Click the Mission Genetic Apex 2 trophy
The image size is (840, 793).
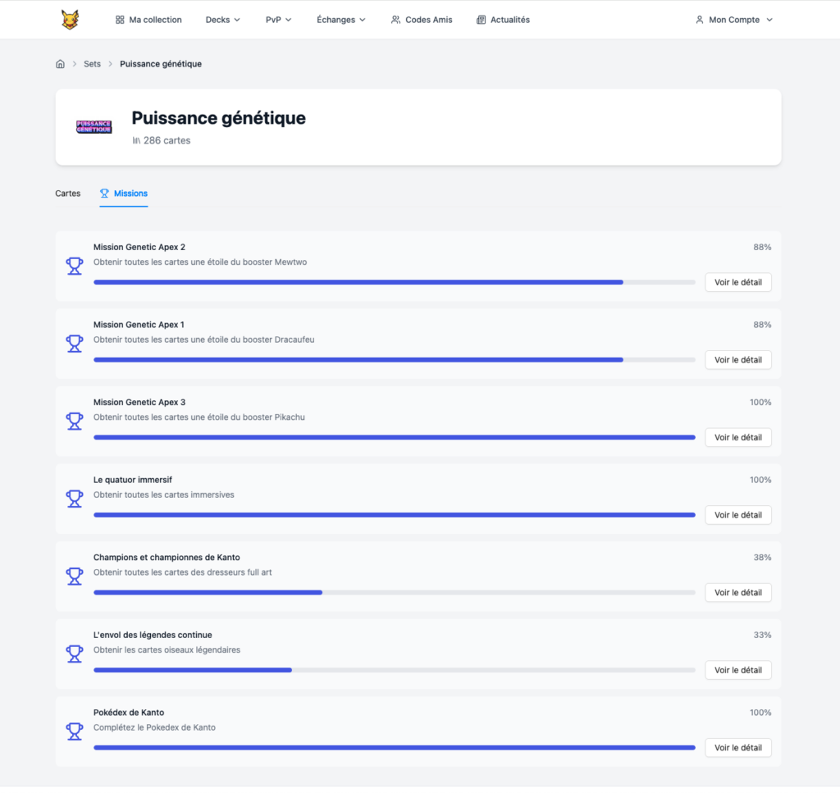tap(75, 267)
